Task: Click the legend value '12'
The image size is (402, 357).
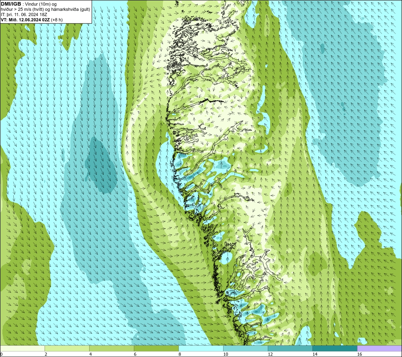Action: coord(270,355)
